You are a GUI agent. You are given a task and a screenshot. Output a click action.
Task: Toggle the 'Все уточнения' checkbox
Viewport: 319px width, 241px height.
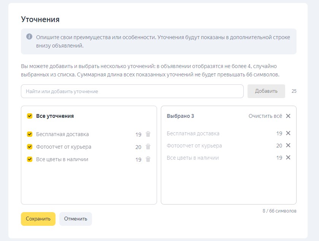click(30, 116)
